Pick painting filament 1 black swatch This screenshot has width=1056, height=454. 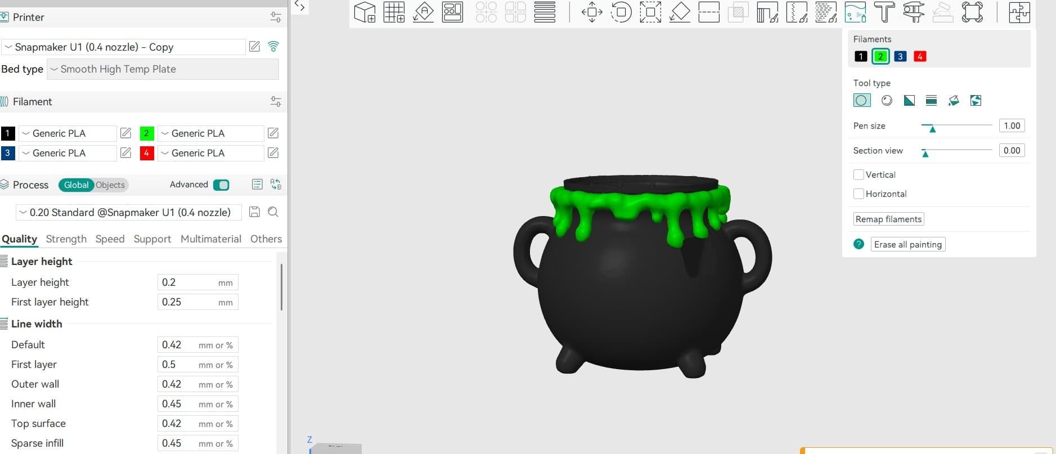click(x=861, y=56)
